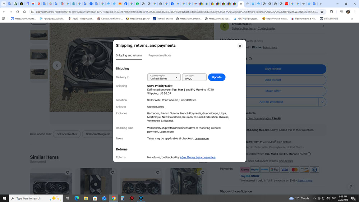Click Sell something else button

pyautogui.click(x=98, y=134)
